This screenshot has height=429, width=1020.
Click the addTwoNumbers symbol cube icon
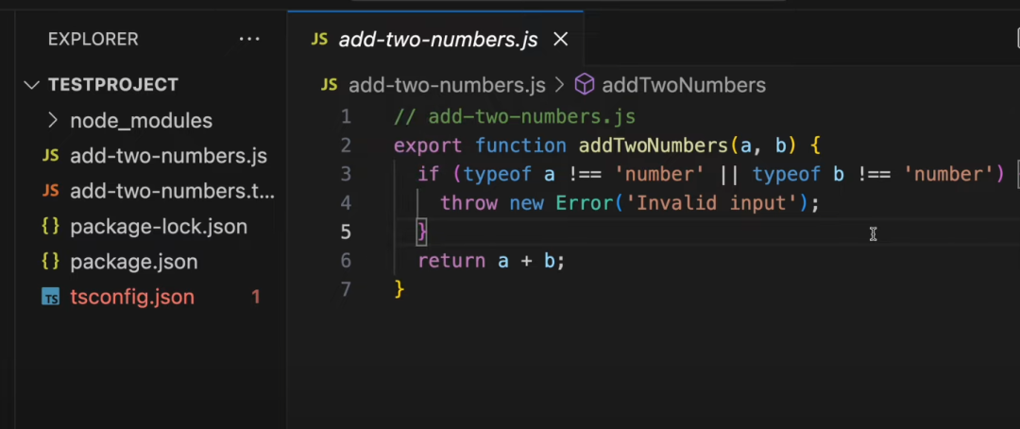(x=585, y=85)
